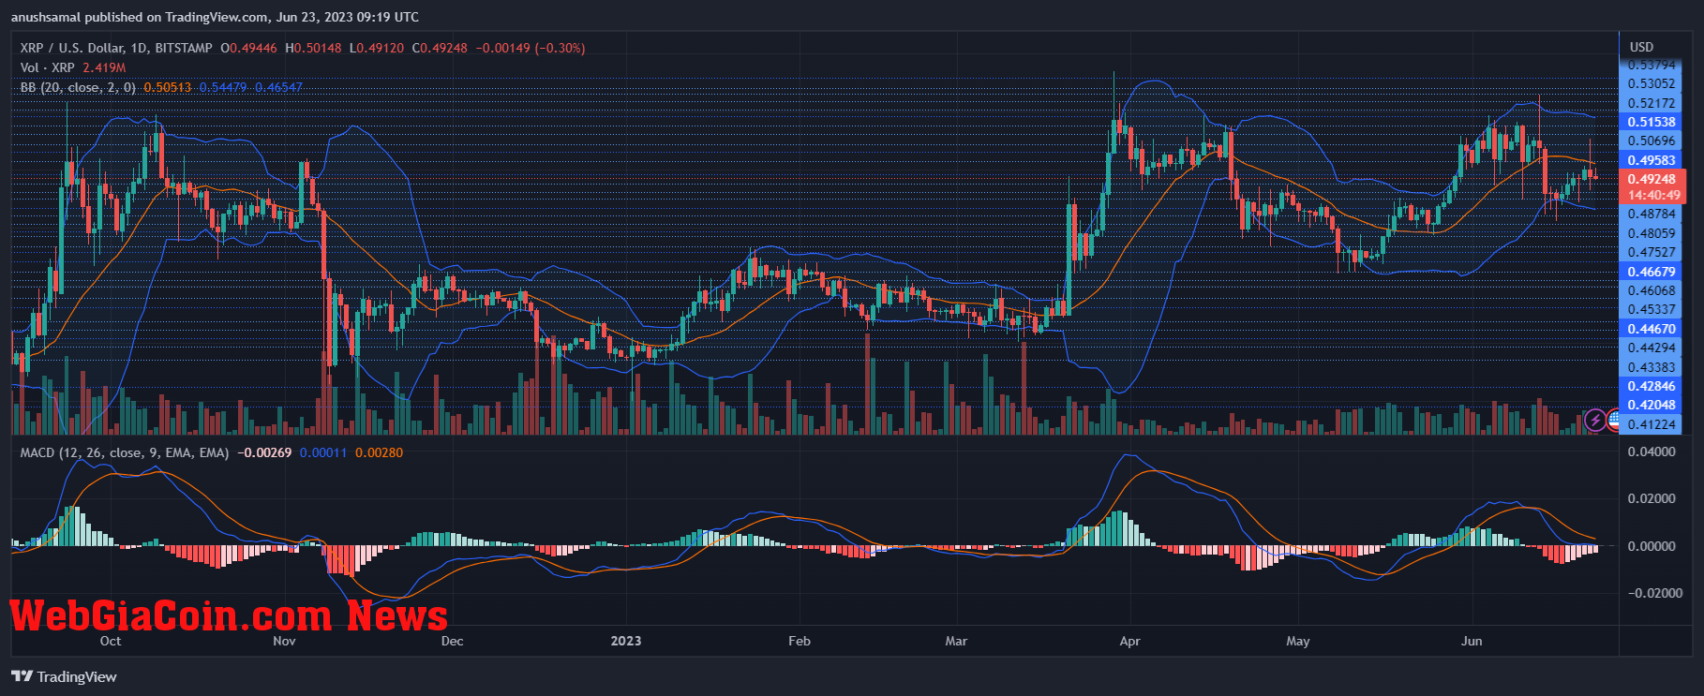Click the Feb label on time axis
Screen dimensions: 1704x696
click(x=800, y=641)
